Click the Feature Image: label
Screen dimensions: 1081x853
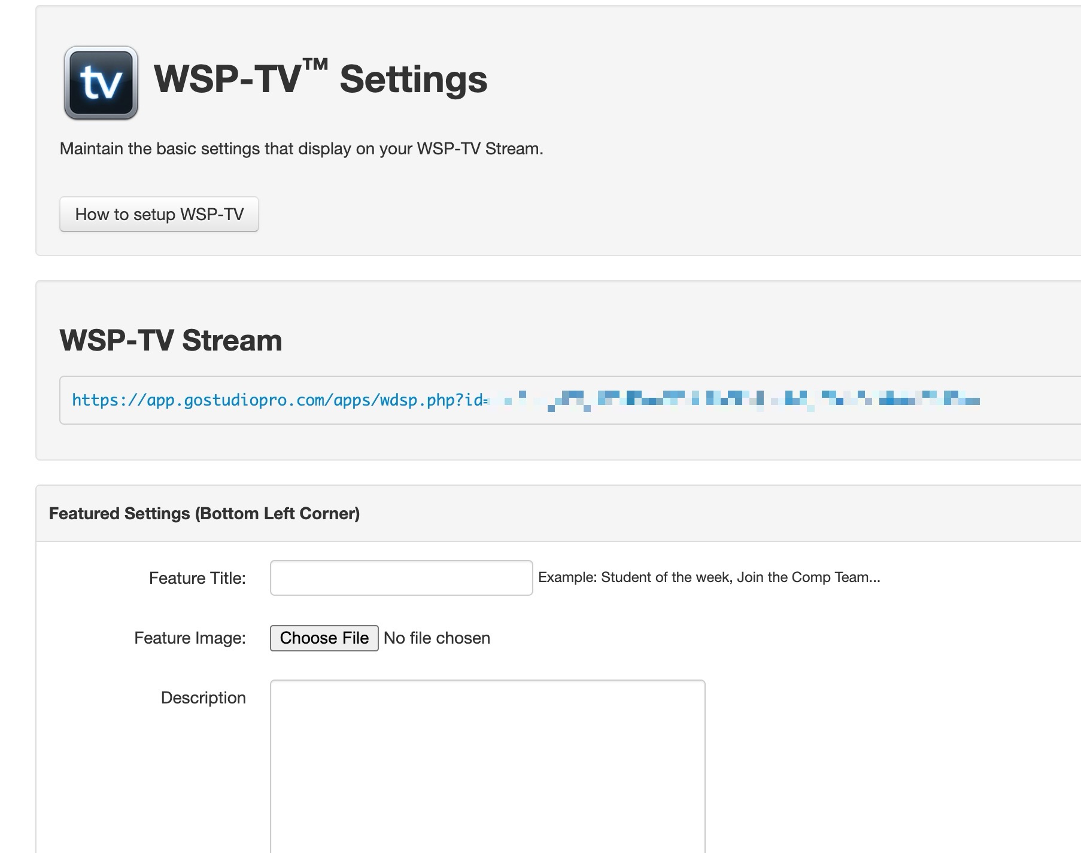coord(190,638)
